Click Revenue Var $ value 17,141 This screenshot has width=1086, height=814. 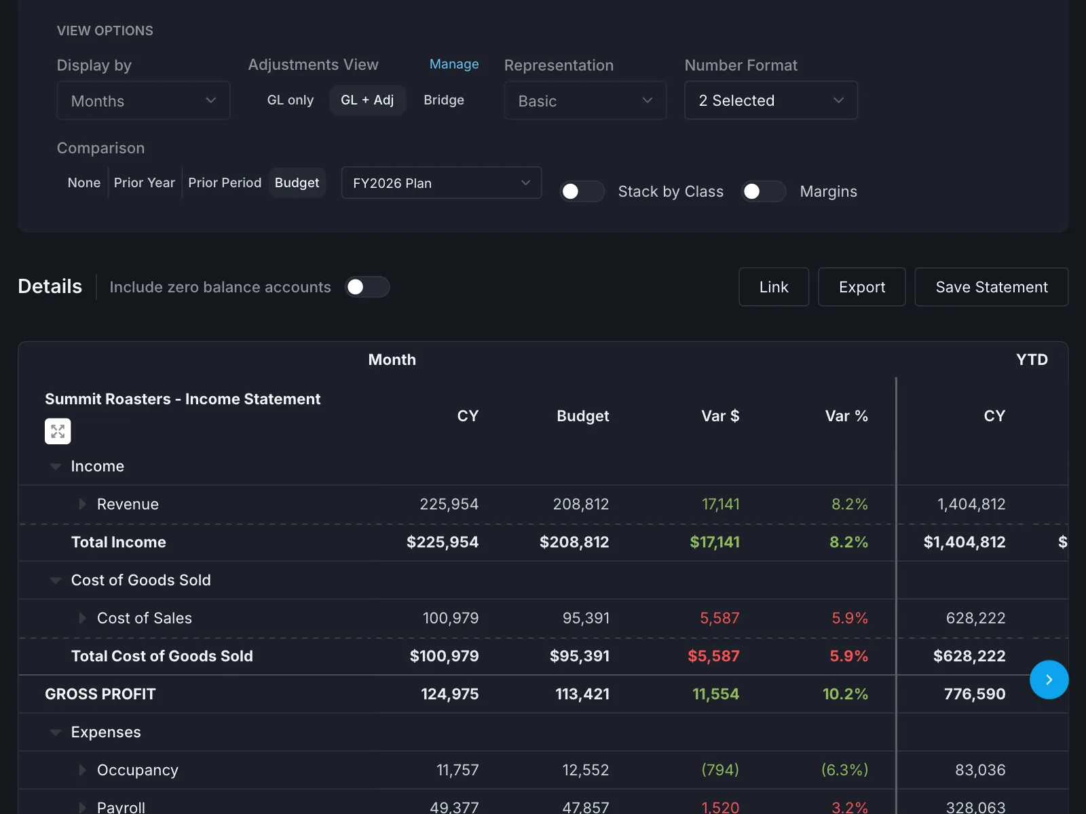(x=721, y=504)
